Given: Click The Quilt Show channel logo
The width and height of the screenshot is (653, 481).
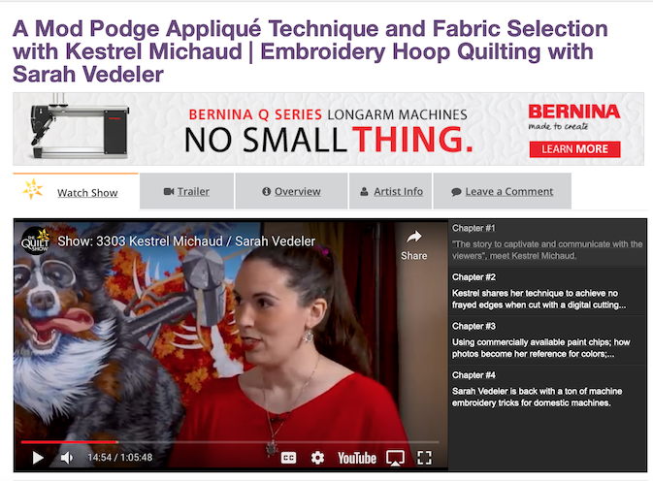Looking at the screenshot, I should point(35,240).
